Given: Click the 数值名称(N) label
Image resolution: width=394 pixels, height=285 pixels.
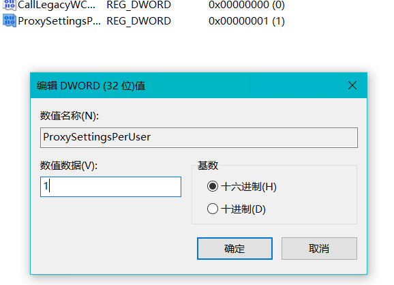Looking at the screenshot, I should [x=70, y=116].
